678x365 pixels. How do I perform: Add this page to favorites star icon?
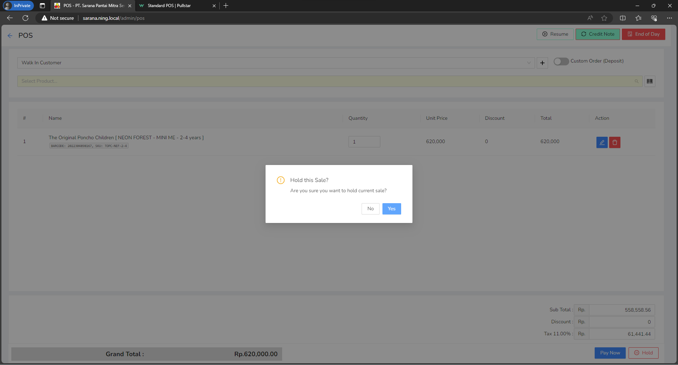click(x=604, y=18)
